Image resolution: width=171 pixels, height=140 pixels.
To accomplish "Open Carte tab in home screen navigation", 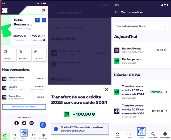I will point(14,136).
